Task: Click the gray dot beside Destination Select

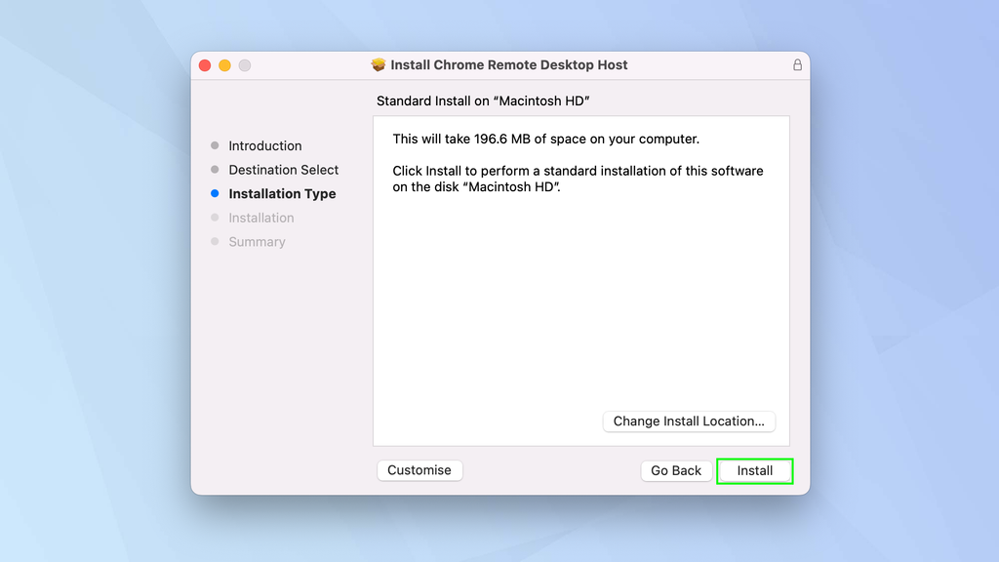Action: click(x=213, y=169)
